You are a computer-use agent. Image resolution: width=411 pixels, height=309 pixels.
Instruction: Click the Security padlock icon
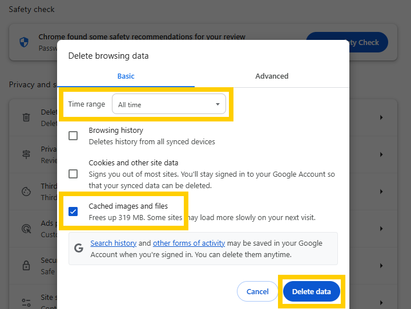tap(26, 266)
